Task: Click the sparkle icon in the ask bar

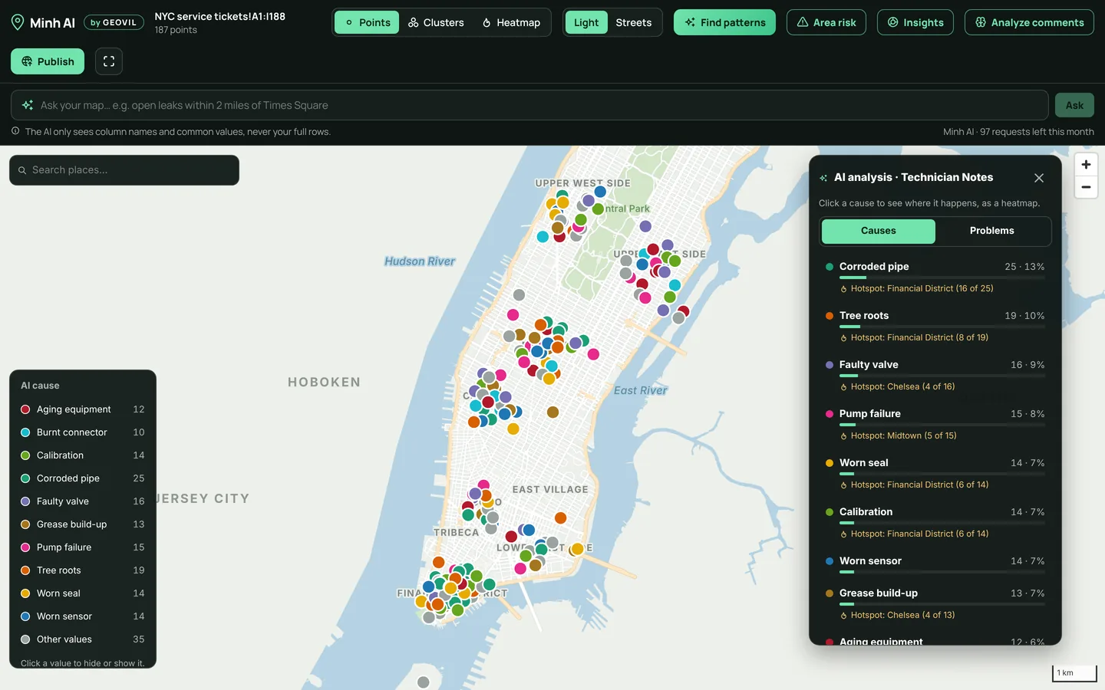Action: click(28, 105)
